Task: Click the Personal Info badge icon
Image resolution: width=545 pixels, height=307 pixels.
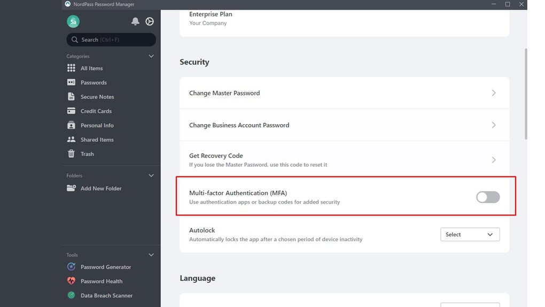Action: [x=71, y=125]
